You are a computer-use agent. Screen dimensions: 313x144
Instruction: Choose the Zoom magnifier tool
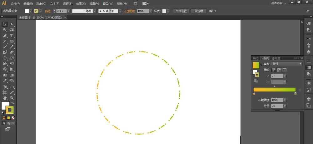click(x=12, y=98)
